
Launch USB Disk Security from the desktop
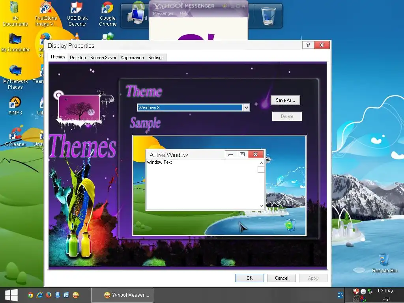[x=77, y=14]
